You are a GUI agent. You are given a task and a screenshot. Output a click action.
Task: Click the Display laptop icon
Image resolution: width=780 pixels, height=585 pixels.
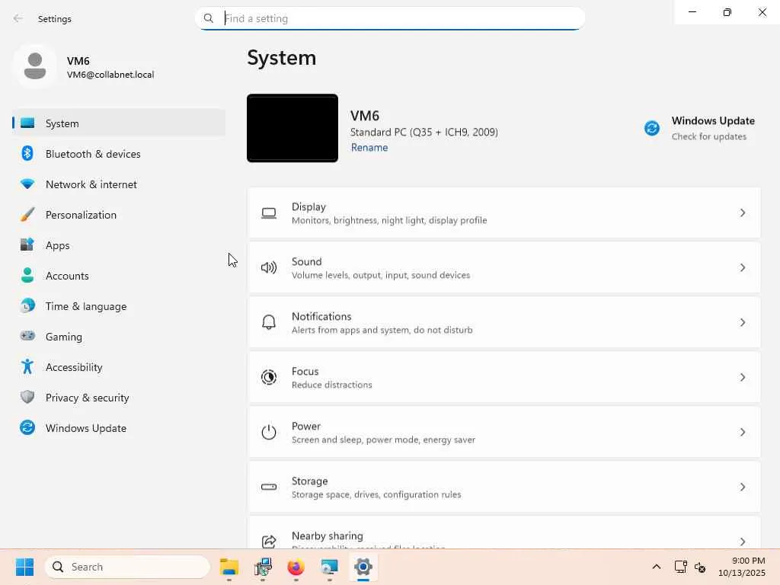[x=269, y=213]
